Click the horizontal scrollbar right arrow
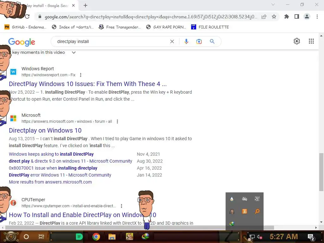Viewport: 324px width, 243px height. click(x=316, y=228)
